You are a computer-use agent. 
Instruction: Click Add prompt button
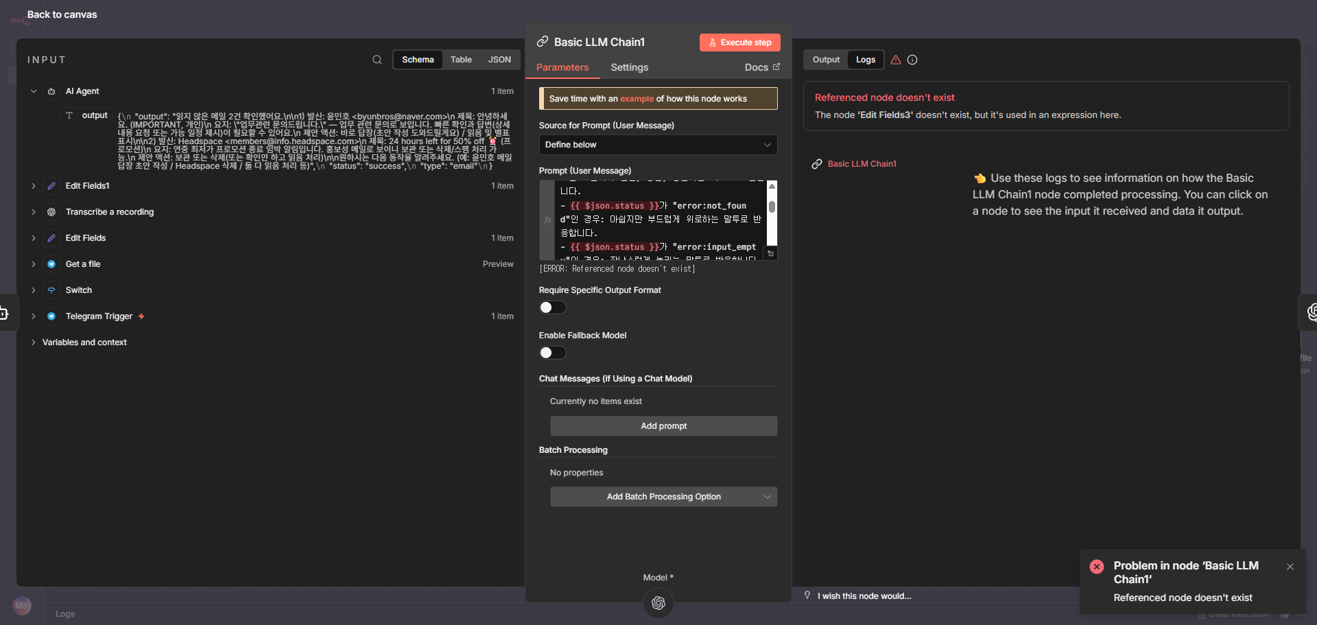663,426
